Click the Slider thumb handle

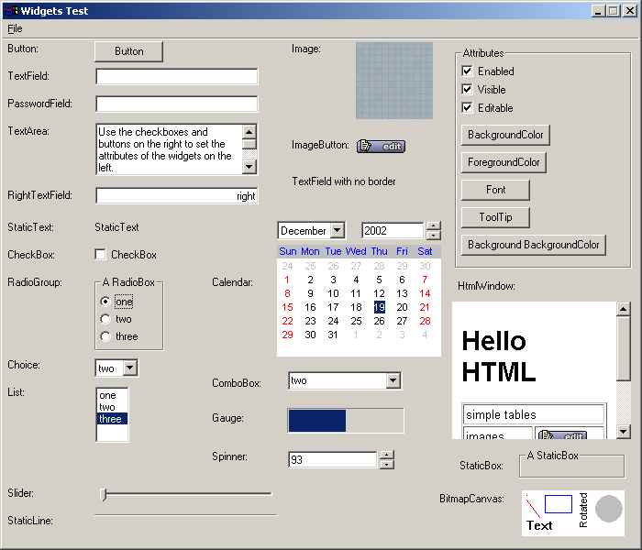tap(104, 495)
